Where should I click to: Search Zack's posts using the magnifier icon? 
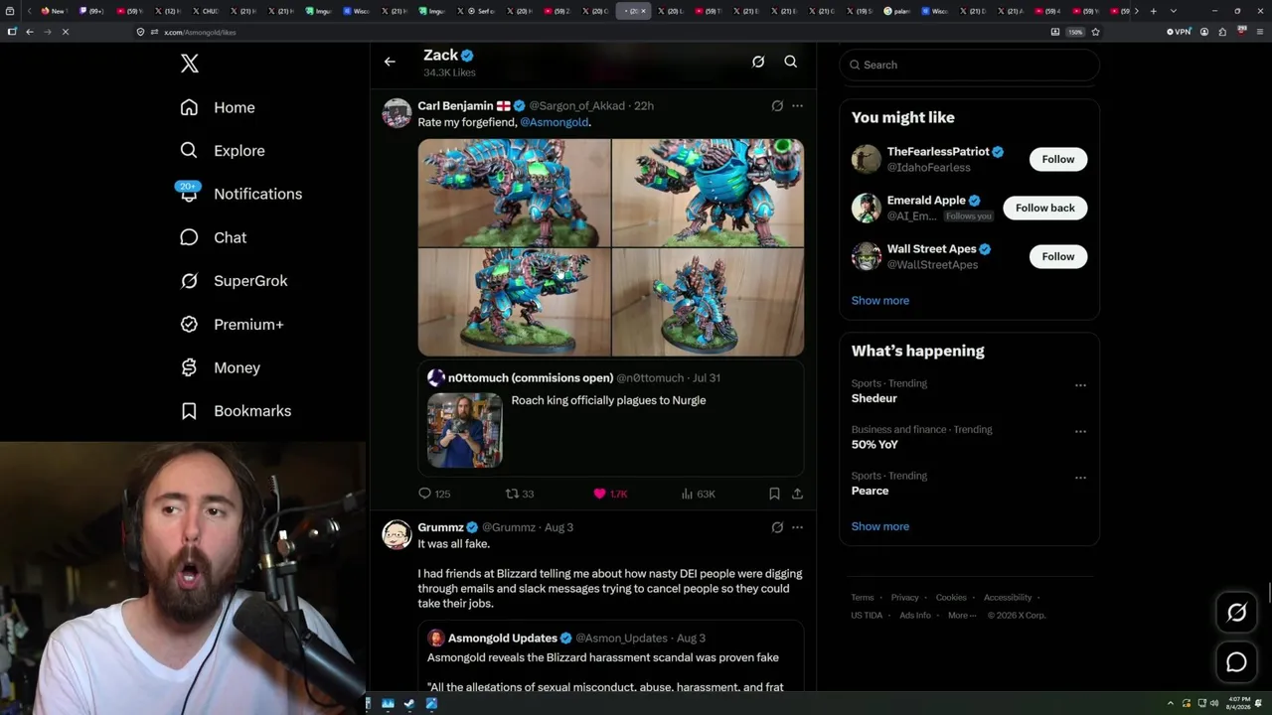pos(791,62)
